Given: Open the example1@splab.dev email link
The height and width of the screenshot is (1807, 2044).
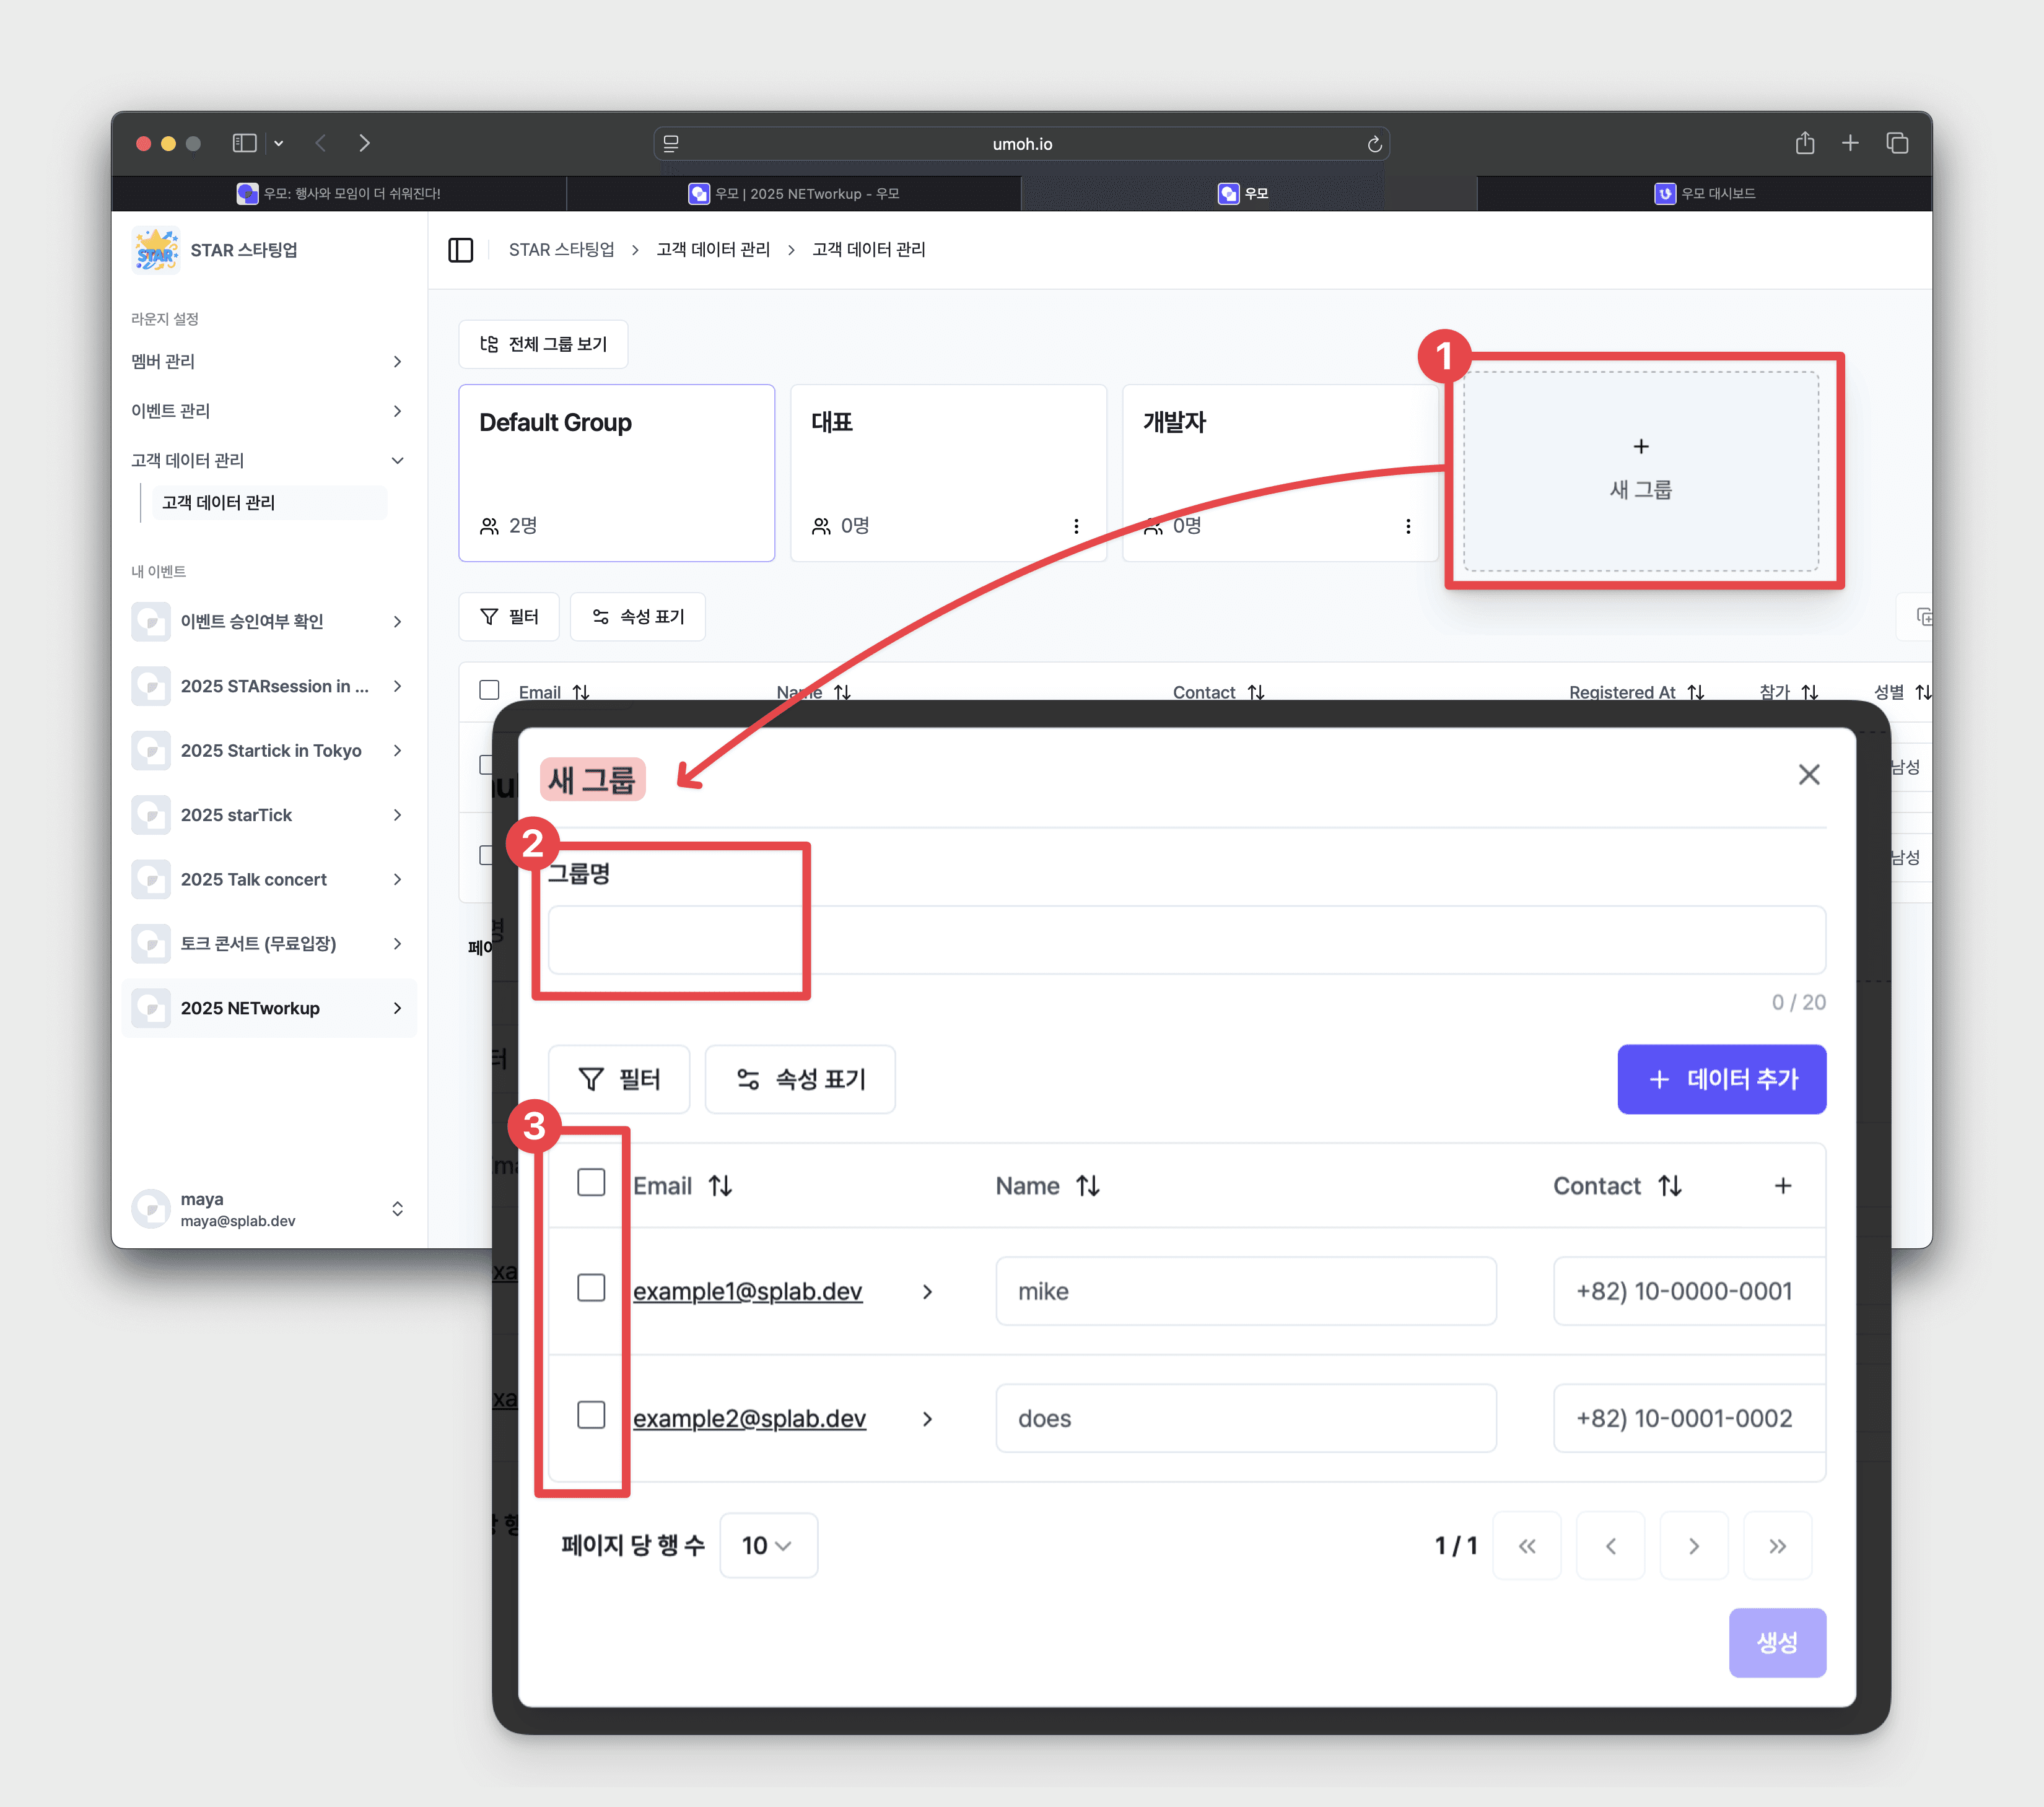Looking at the screenshot, I should point(747,1292).
